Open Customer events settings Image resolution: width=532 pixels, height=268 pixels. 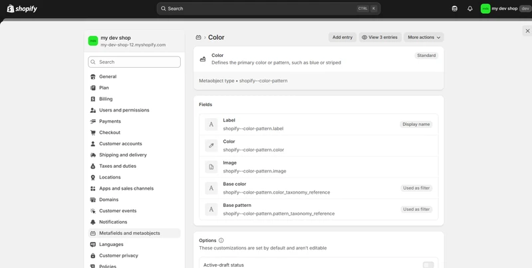pyautogui.click(x=134, y=211)
